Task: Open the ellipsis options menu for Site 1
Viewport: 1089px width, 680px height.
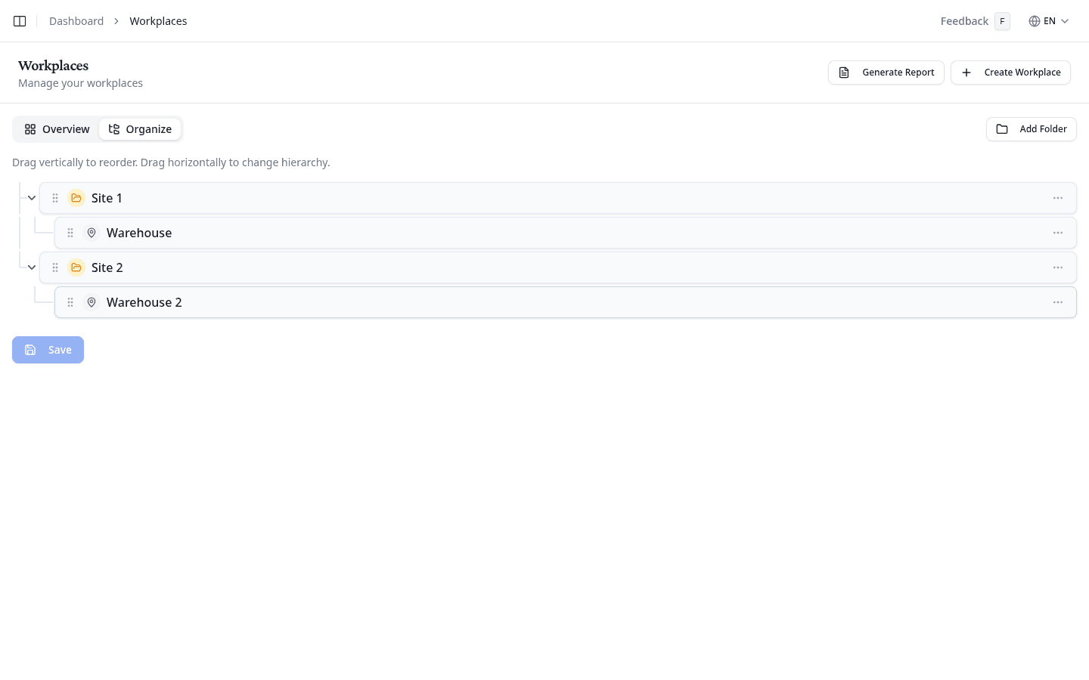Action: [1057, 197]
